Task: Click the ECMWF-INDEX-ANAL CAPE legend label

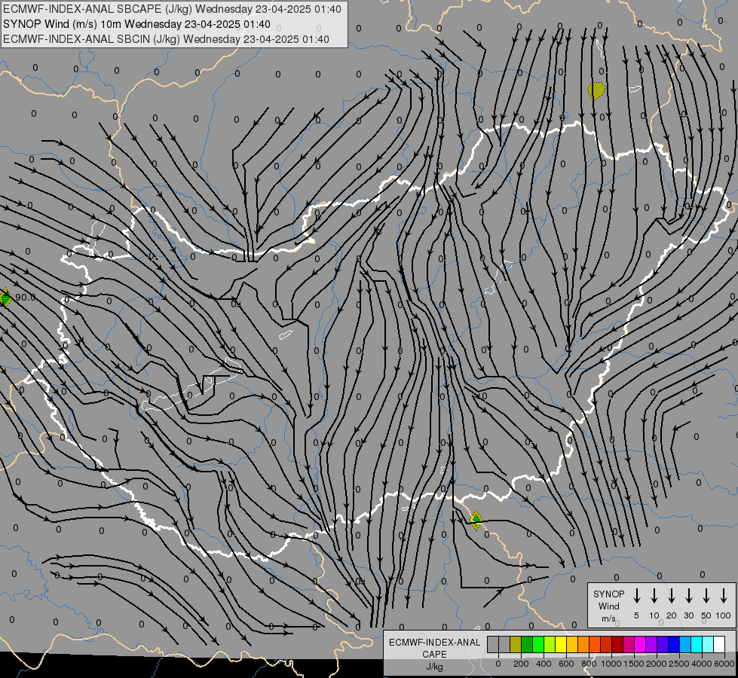Action: click(434, 649)
